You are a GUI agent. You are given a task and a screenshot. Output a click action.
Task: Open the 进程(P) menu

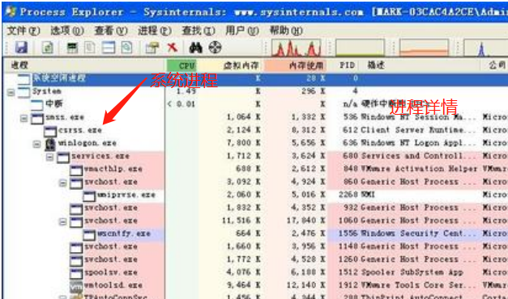[x=155, y=31]
